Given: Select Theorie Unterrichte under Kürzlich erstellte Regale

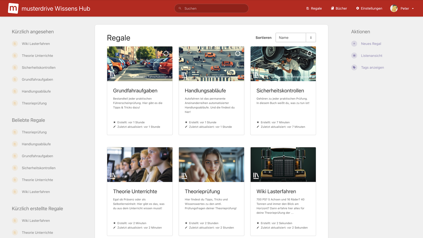Looking at the screenshot, I should (x=37, y=233).
